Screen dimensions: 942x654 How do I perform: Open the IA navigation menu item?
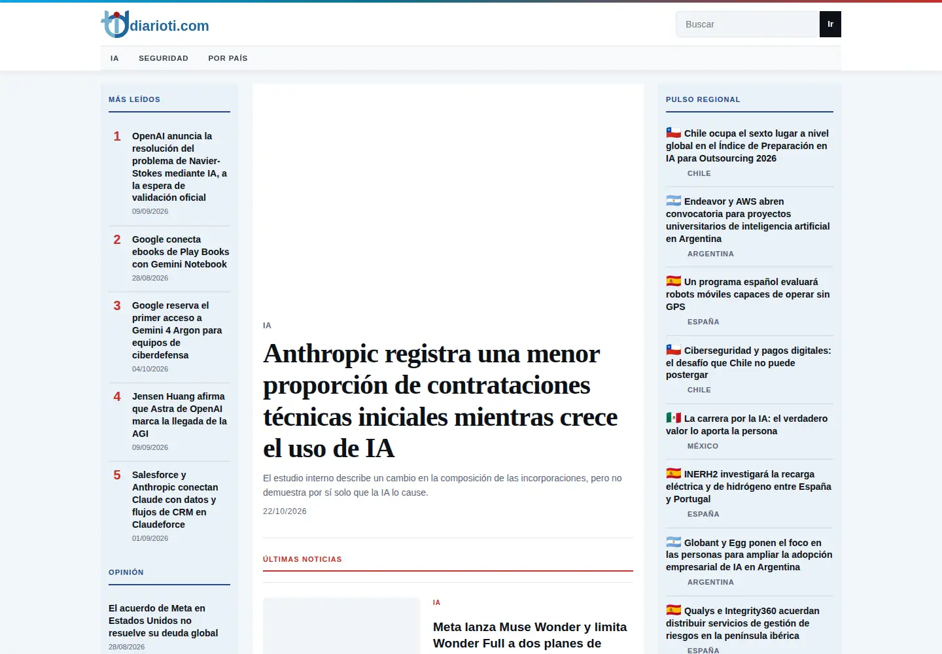pos(114,58)
